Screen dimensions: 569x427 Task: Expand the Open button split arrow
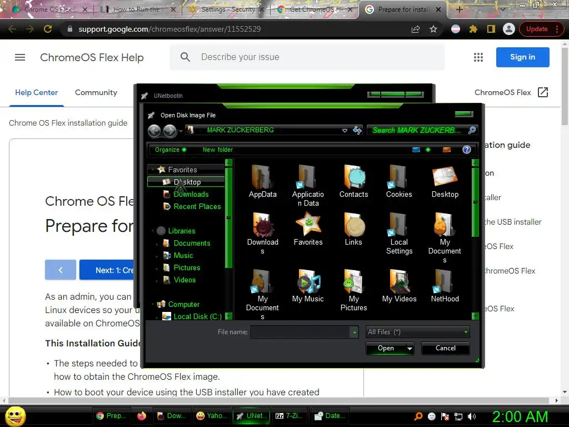[x=410, y=348]
